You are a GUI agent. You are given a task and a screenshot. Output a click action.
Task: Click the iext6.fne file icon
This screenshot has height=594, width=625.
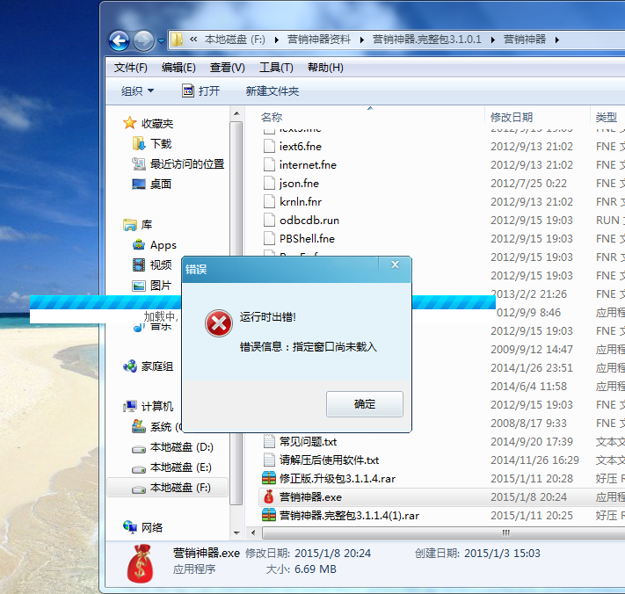click(269, 146)
